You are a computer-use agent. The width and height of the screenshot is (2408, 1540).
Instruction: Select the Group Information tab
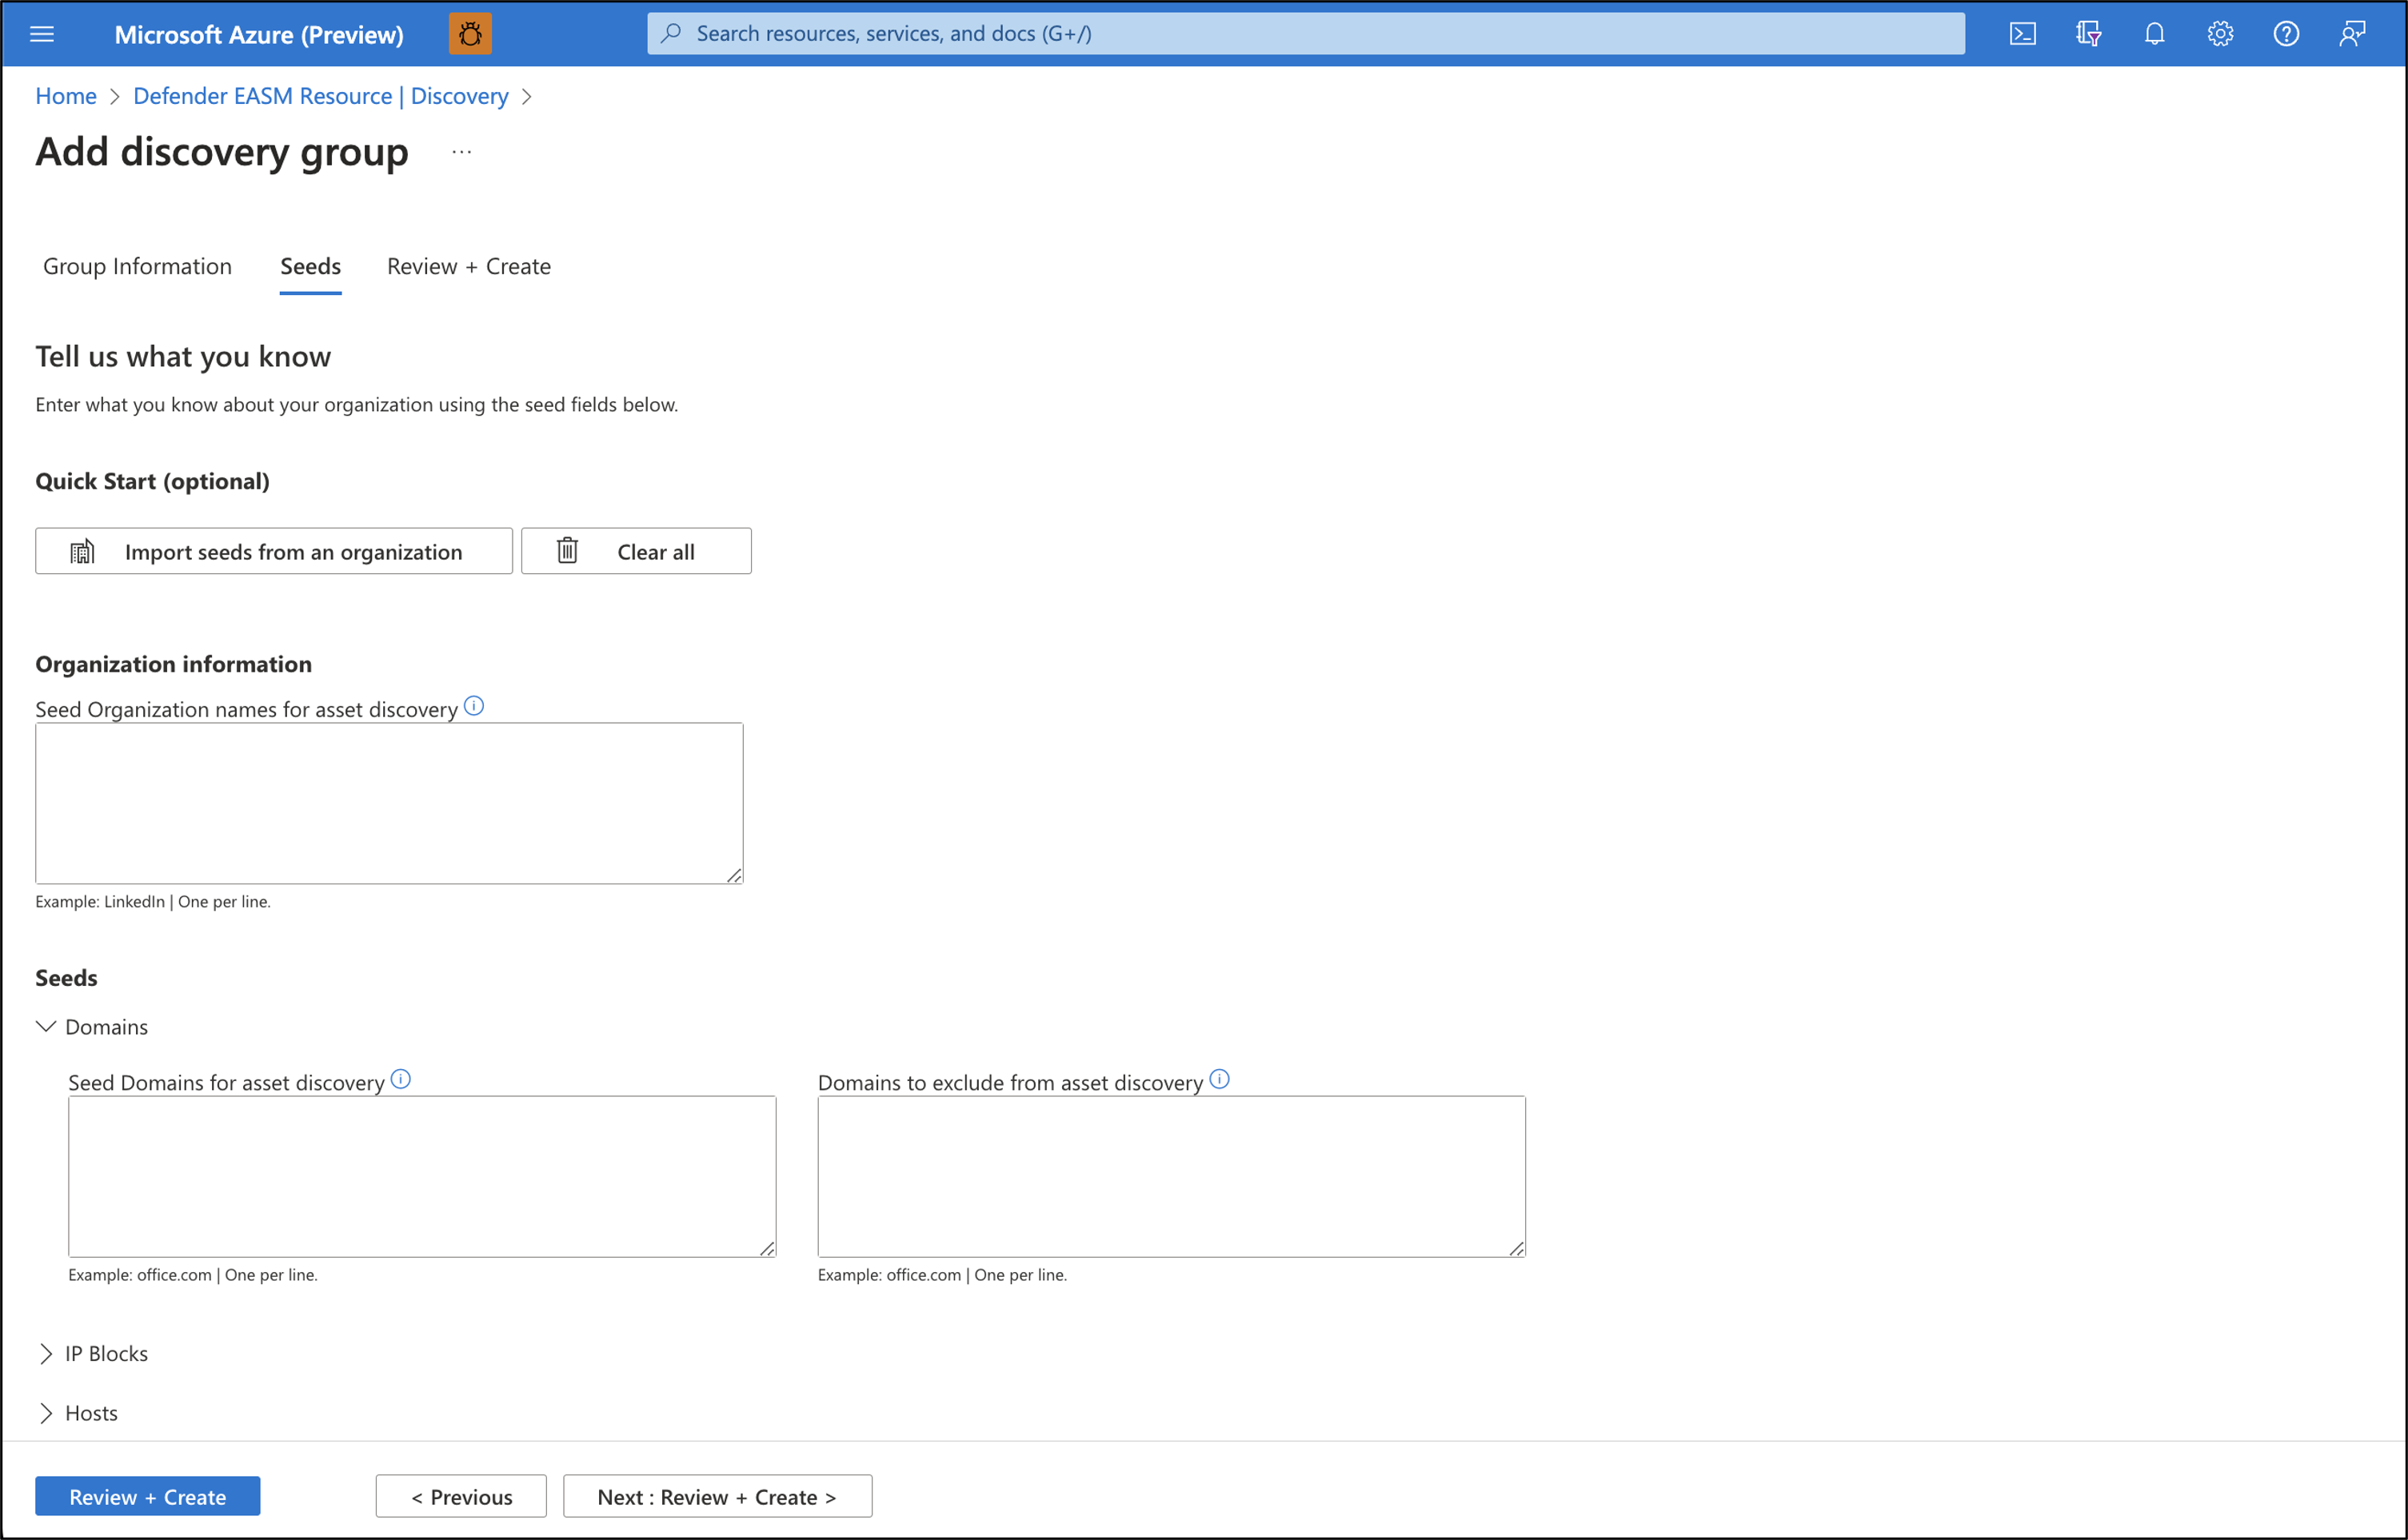[x=137, y=265]
